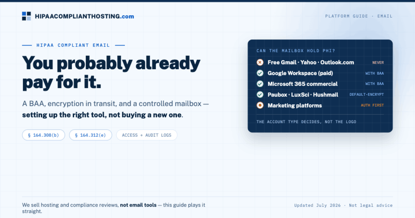Image resolution: width=415 pixels, height=218 pixels.
Task: Select the § 164.312(e) pill
Action: (x=91, y=135)
